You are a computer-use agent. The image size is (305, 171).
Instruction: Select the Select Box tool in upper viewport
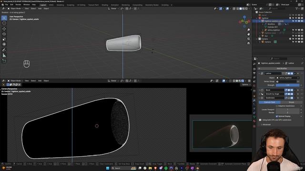pos(4,18)
